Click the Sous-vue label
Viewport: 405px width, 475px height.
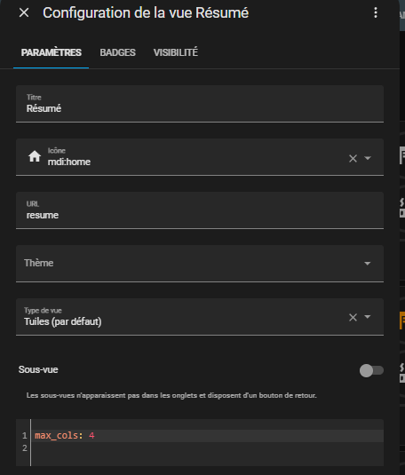[x=38, y=369]
